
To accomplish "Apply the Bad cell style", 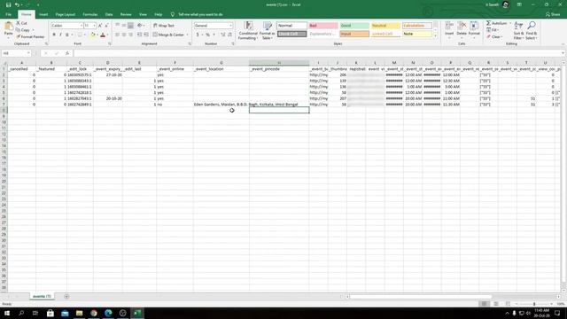I will pyautogui.click(x=322, y=26).
